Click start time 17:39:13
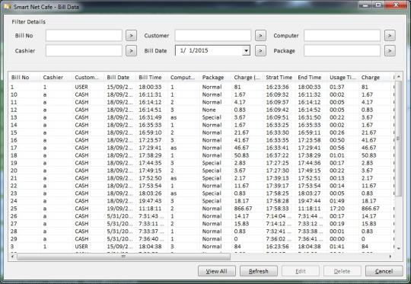 (x=278, y=178)
